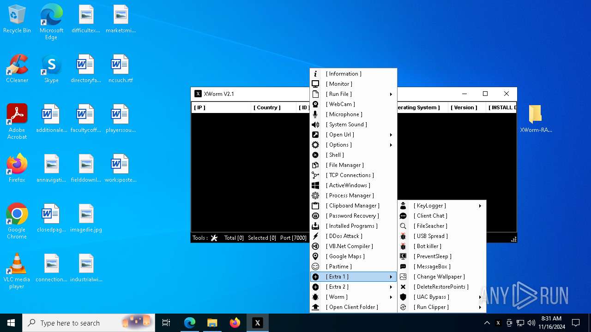Click the Change Wallpaper picture icon

coord(403,277)
